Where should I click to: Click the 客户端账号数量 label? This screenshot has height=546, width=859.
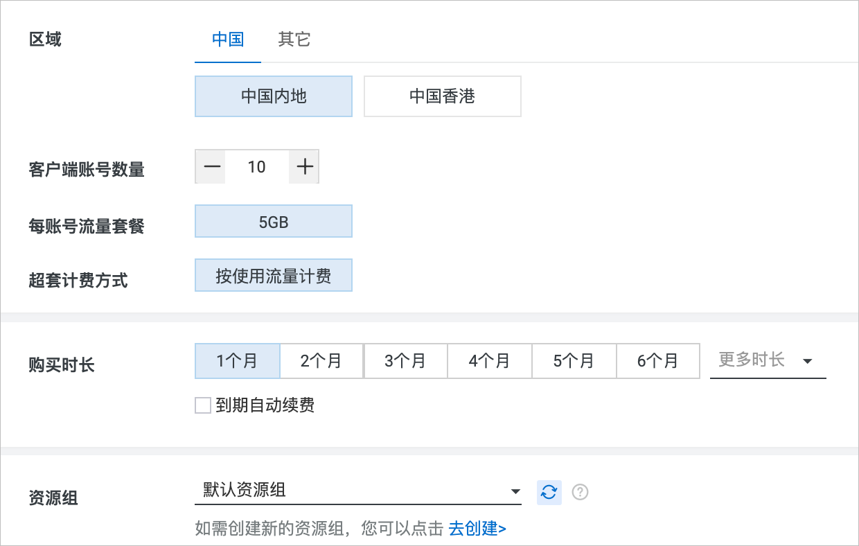(x=87, y=170)
